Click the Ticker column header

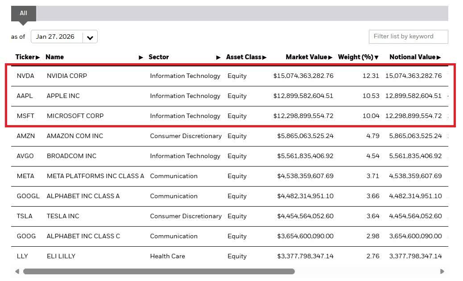tap(25, 57)
